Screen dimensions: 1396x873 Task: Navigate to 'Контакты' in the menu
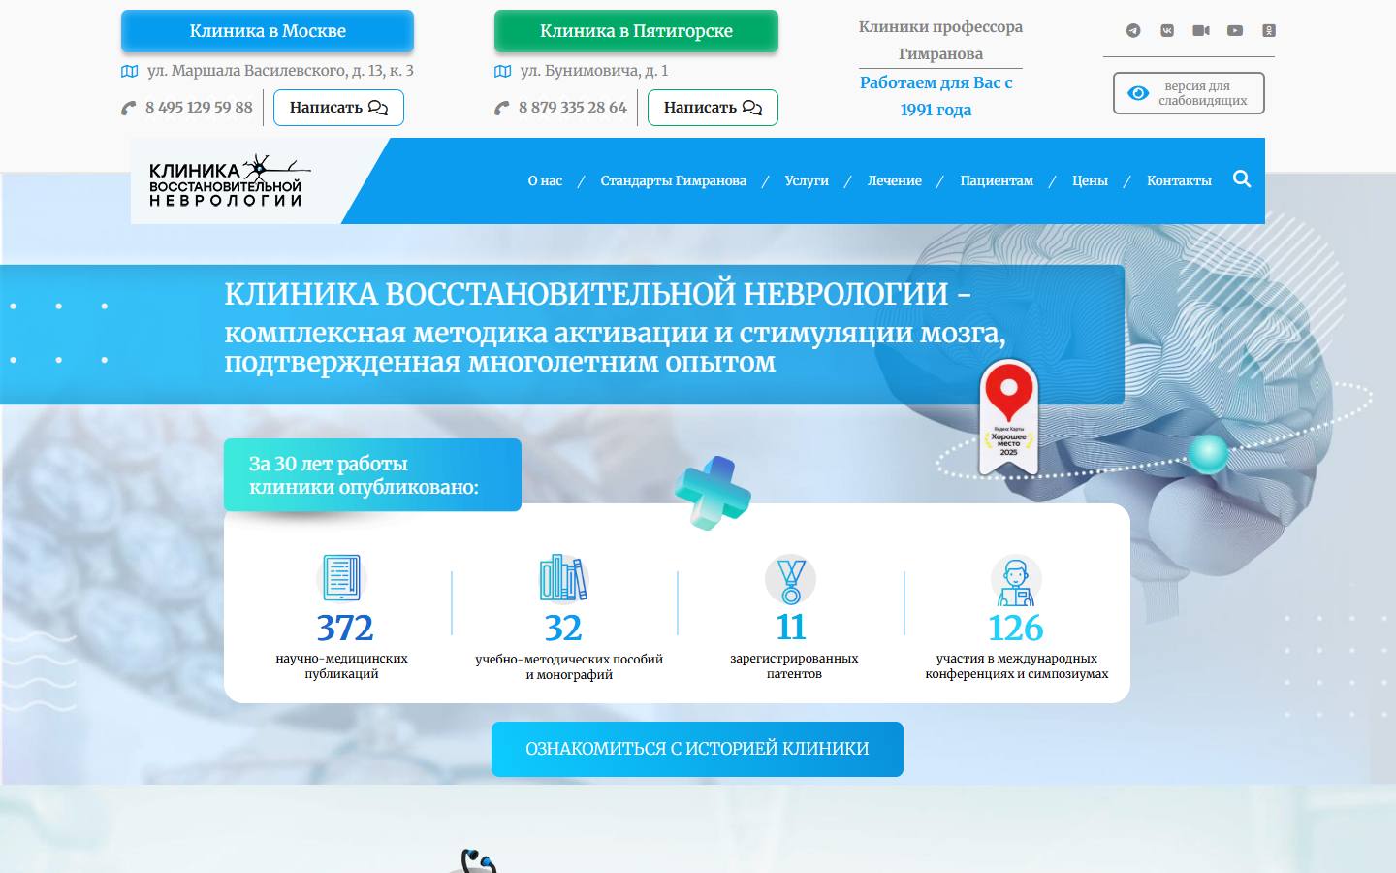1179,180
